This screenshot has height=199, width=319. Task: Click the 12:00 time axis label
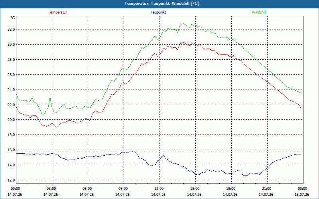pyautogui.click(x=159, y=189)
